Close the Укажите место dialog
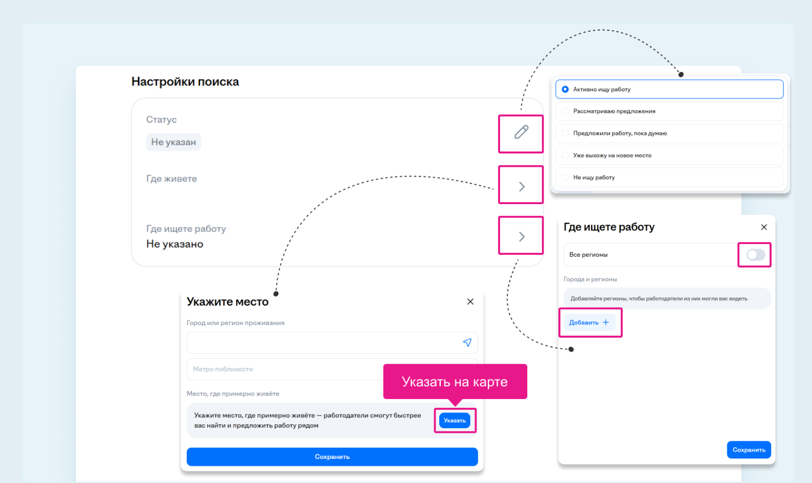 coord(470,302)
